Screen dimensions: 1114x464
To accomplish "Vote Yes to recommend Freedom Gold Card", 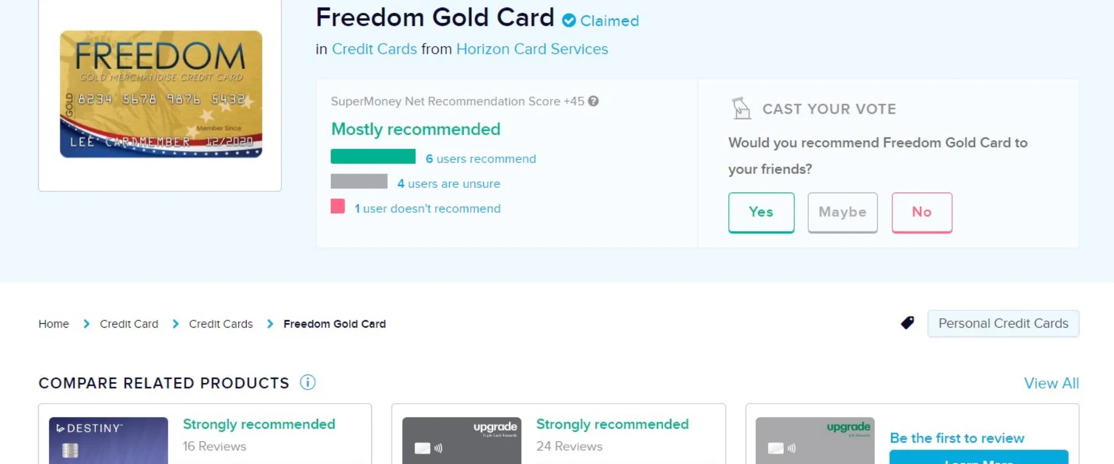I will pos(761,212).
